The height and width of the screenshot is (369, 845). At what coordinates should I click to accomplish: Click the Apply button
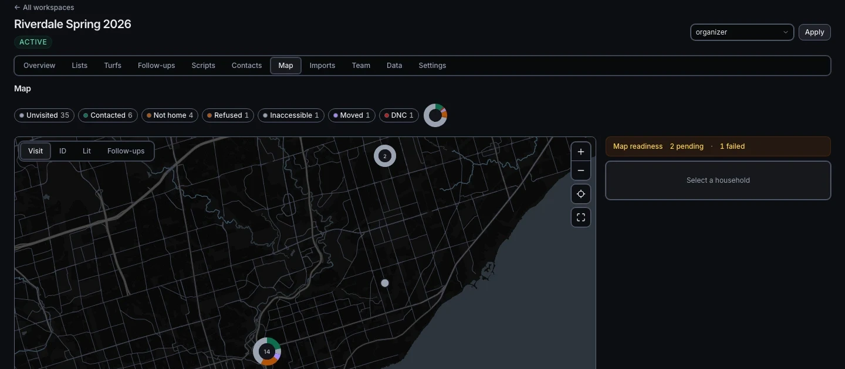click(x=814, y=32)
